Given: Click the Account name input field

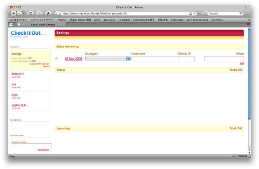Looking at the screenshot, I should (x=32, y=146).
